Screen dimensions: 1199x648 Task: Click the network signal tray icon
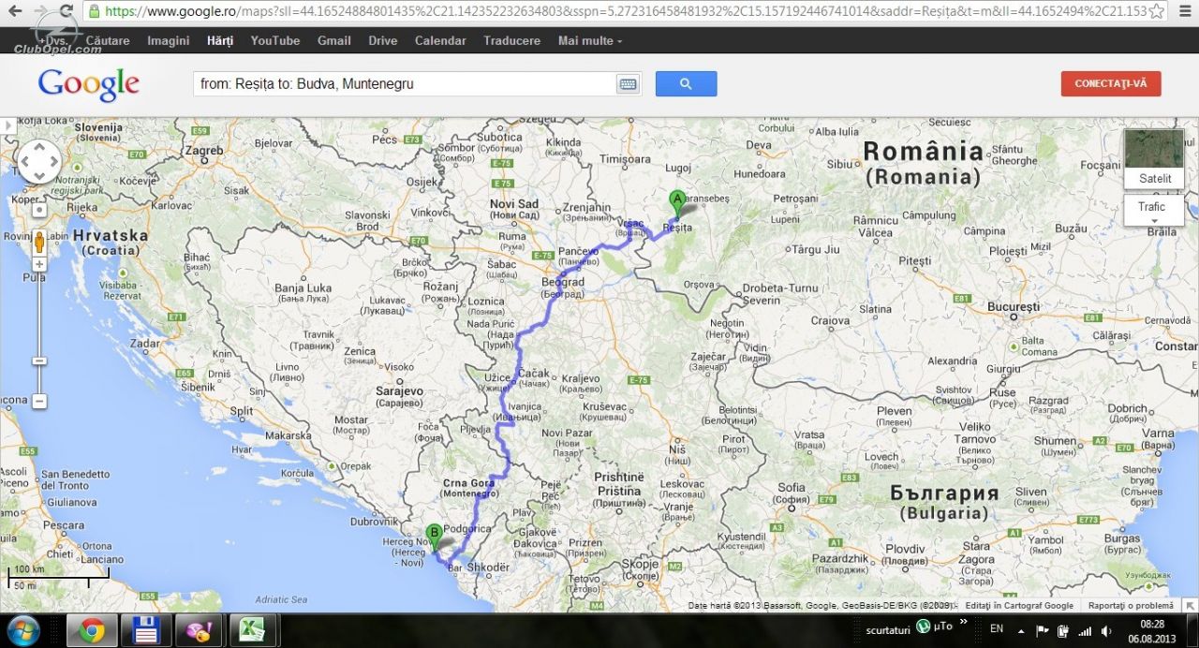click(1085, 630)
